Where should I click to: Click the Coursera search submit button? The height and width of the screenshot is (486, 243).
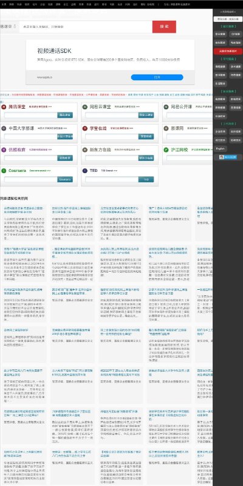(x=65, y=179)
